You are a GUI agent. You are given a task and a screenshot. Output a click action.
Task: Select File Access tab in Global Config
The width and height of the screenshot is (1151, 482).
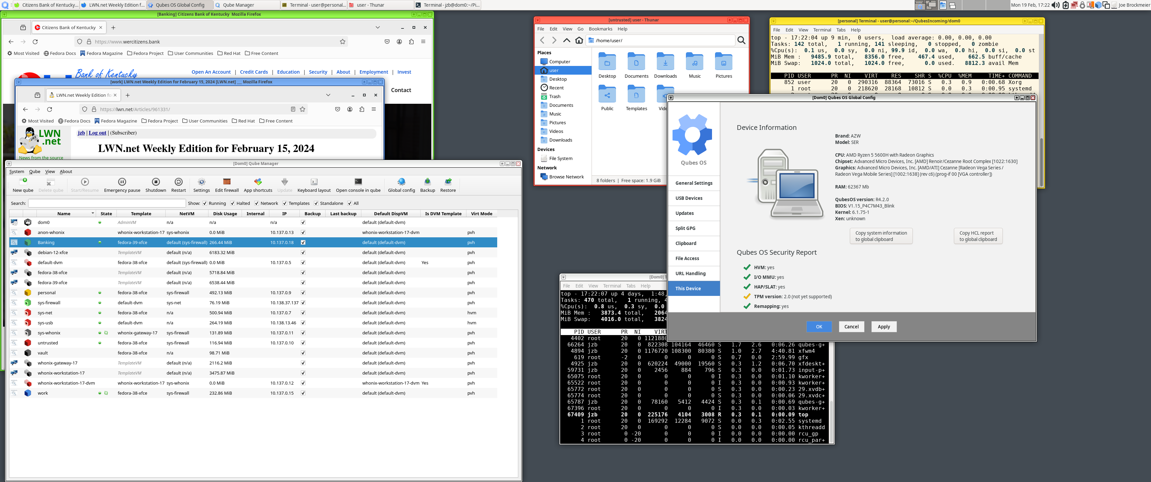(694, 258)
